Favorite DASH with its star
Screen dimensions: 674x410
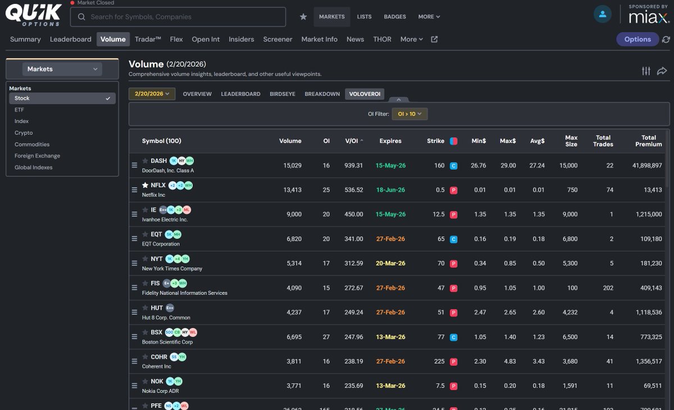click(x=145, y=161)
